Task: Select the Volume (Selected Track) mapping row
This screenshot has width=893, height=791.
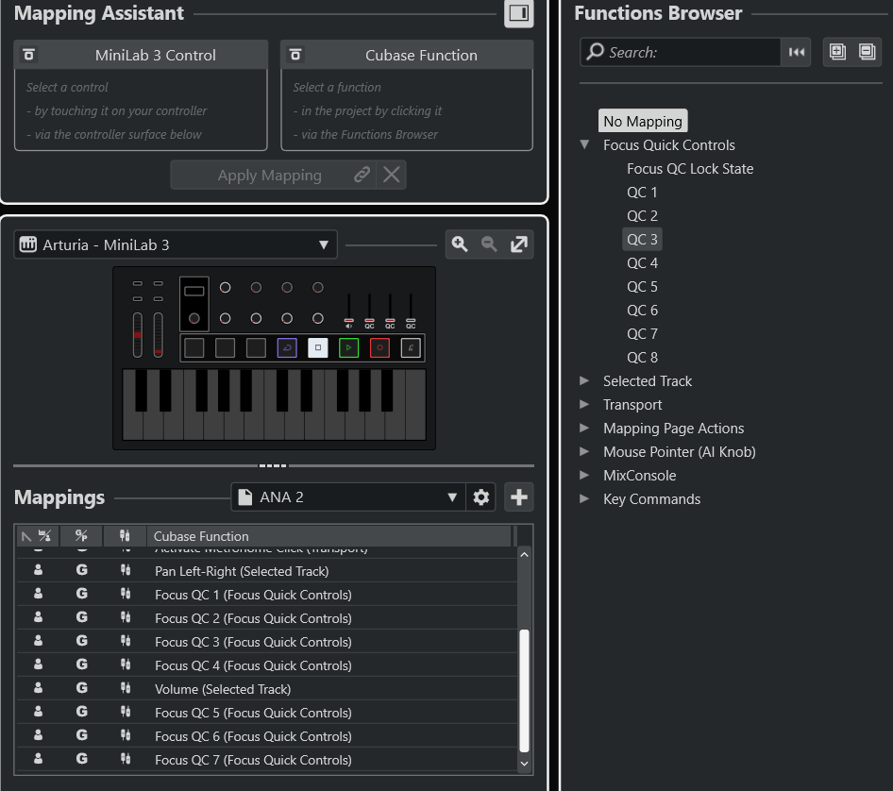Action: point(223,689)
